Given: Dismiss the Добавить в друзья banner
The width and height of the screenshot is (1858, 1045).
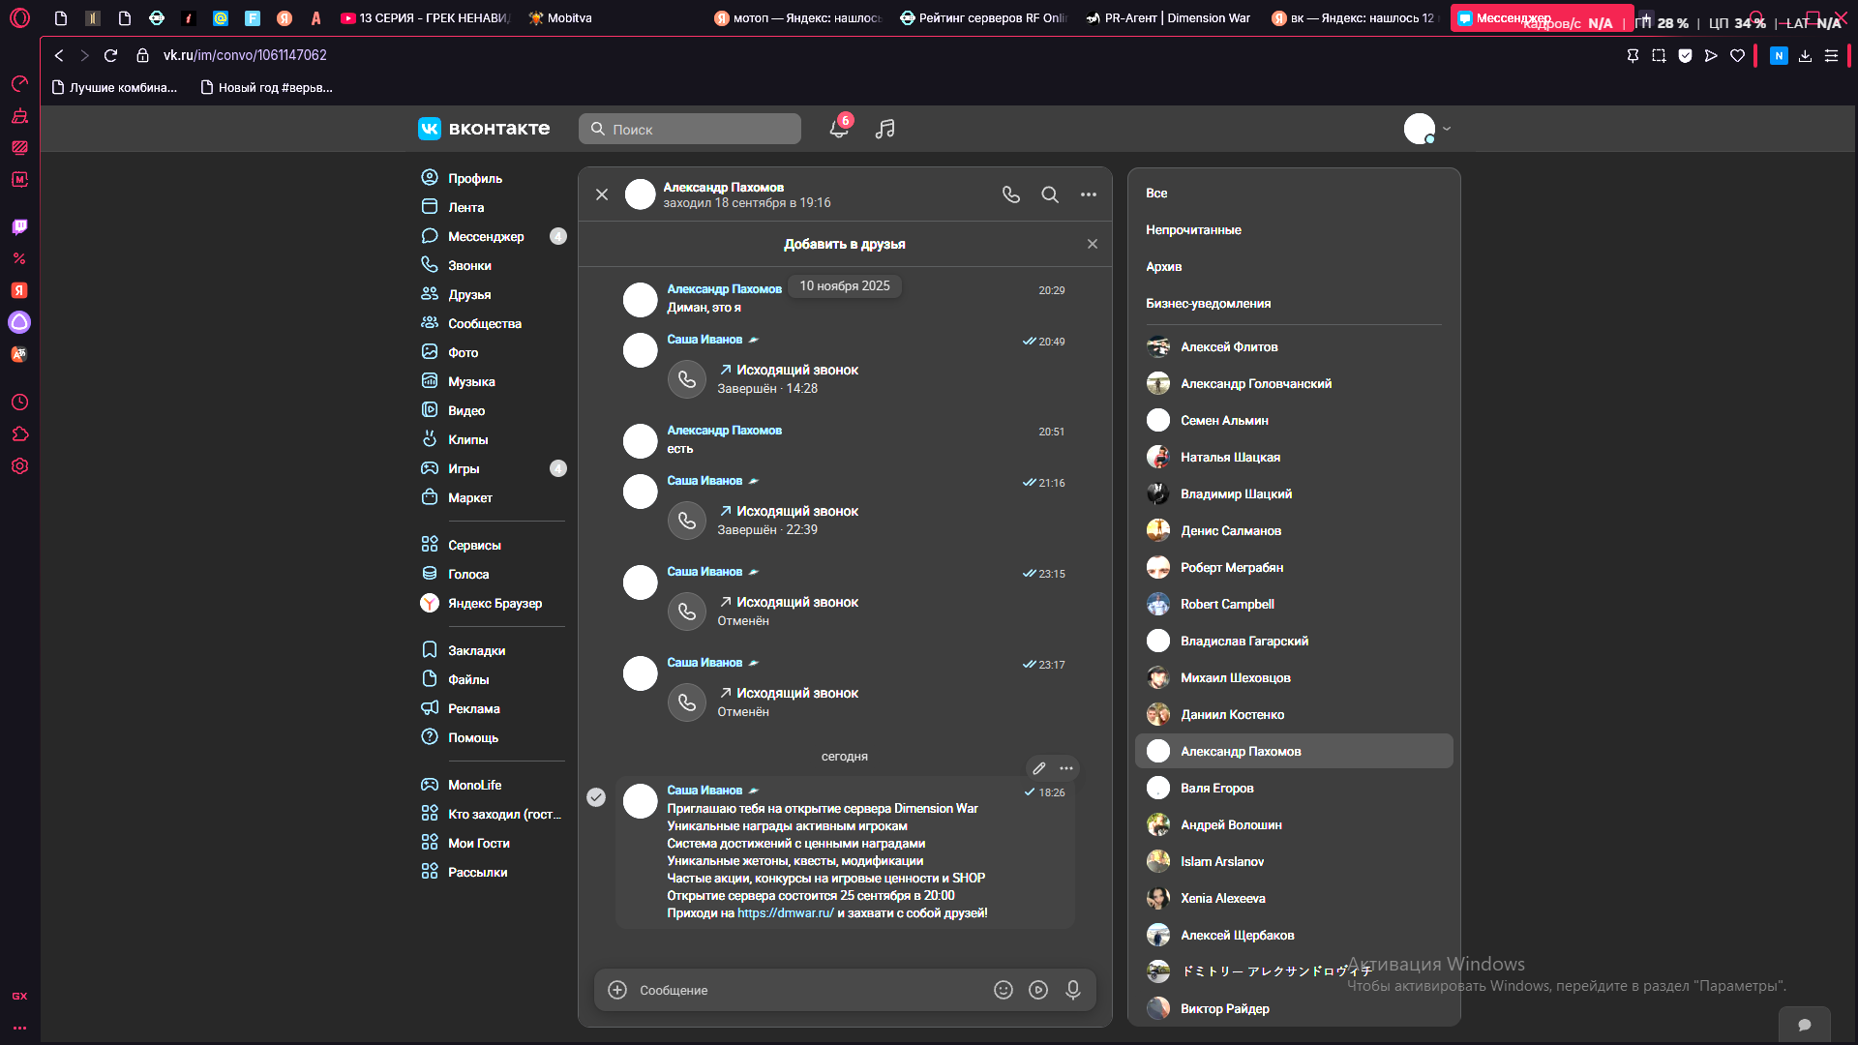Looking at the screenshot, I should [1093, 244].
